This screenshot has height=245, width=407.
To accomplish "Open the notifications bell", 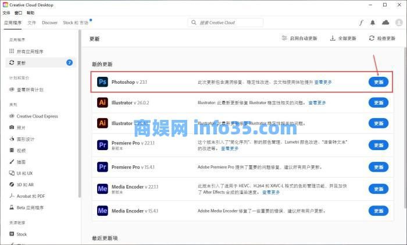I will [x=373, y=23].
